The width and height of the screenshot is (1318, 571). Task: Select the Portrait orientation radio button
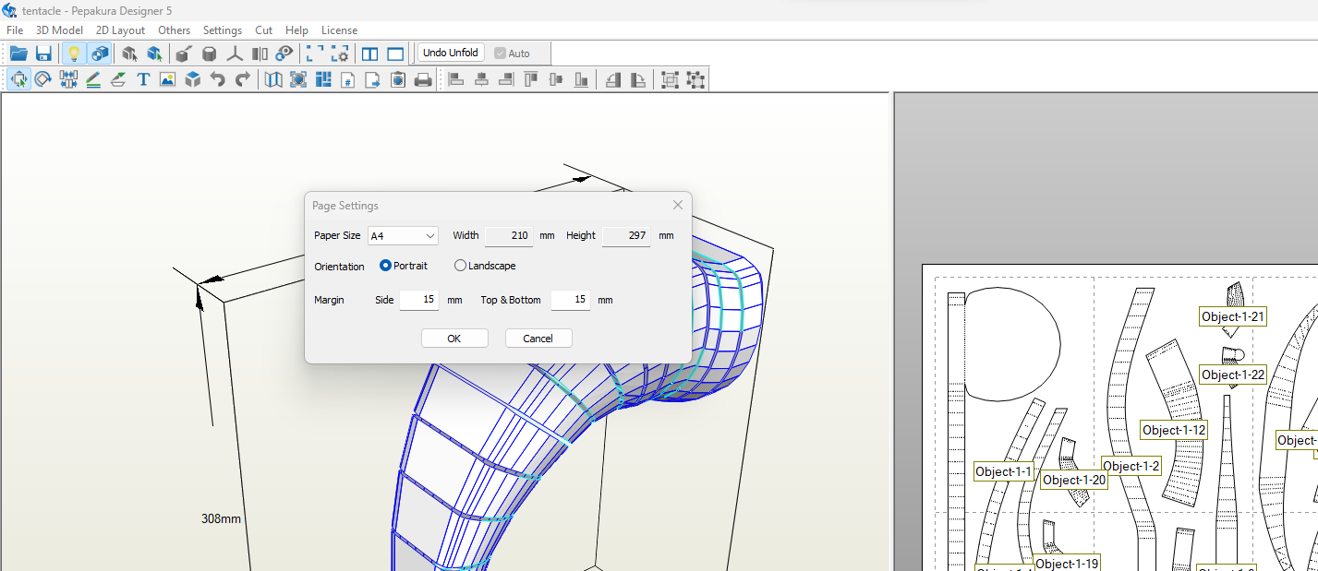pyautogui.click(x=386, y=266)
